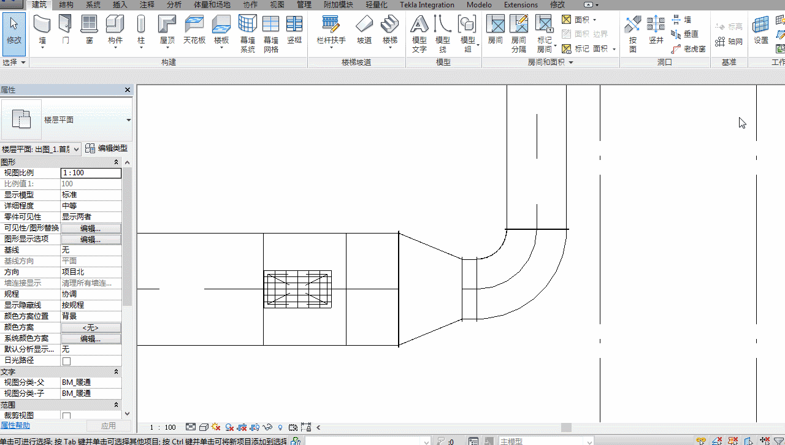Toggle the 日光路径 checkbox
Screen dimensions: 785x445
click(x=67, y=361)
